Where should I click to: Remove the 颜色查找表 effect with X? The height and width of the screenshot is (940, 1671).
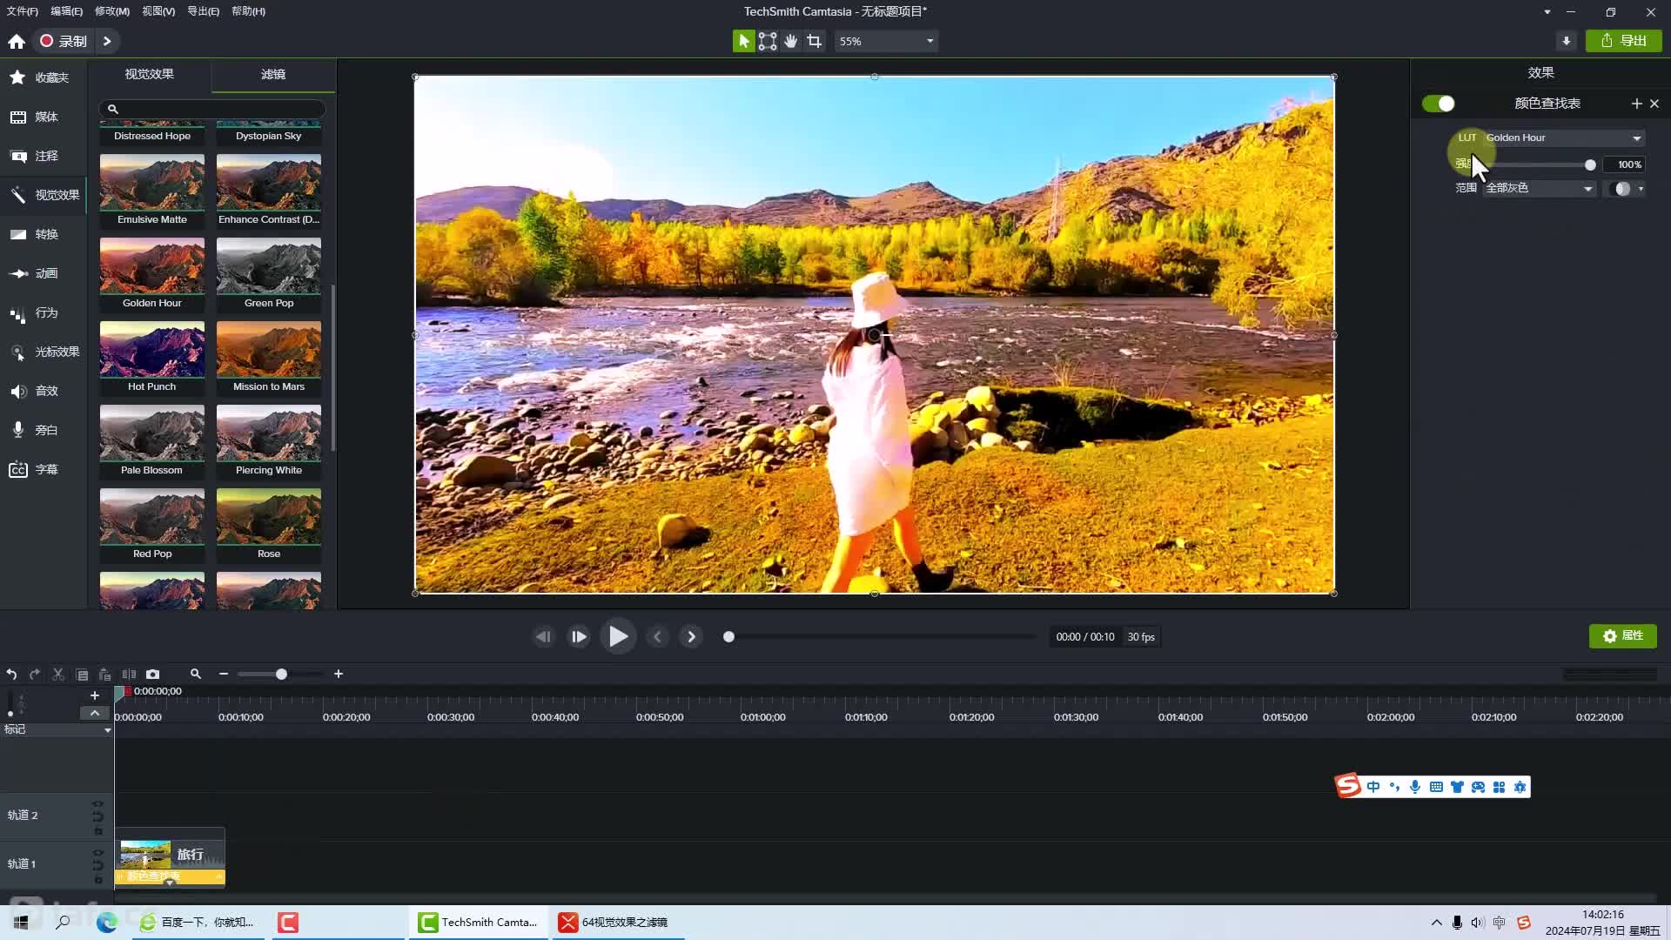tap(1654, 104)
